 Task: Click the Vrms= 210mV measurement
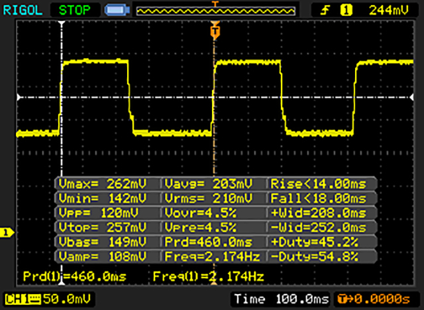(x=209, y=198)
